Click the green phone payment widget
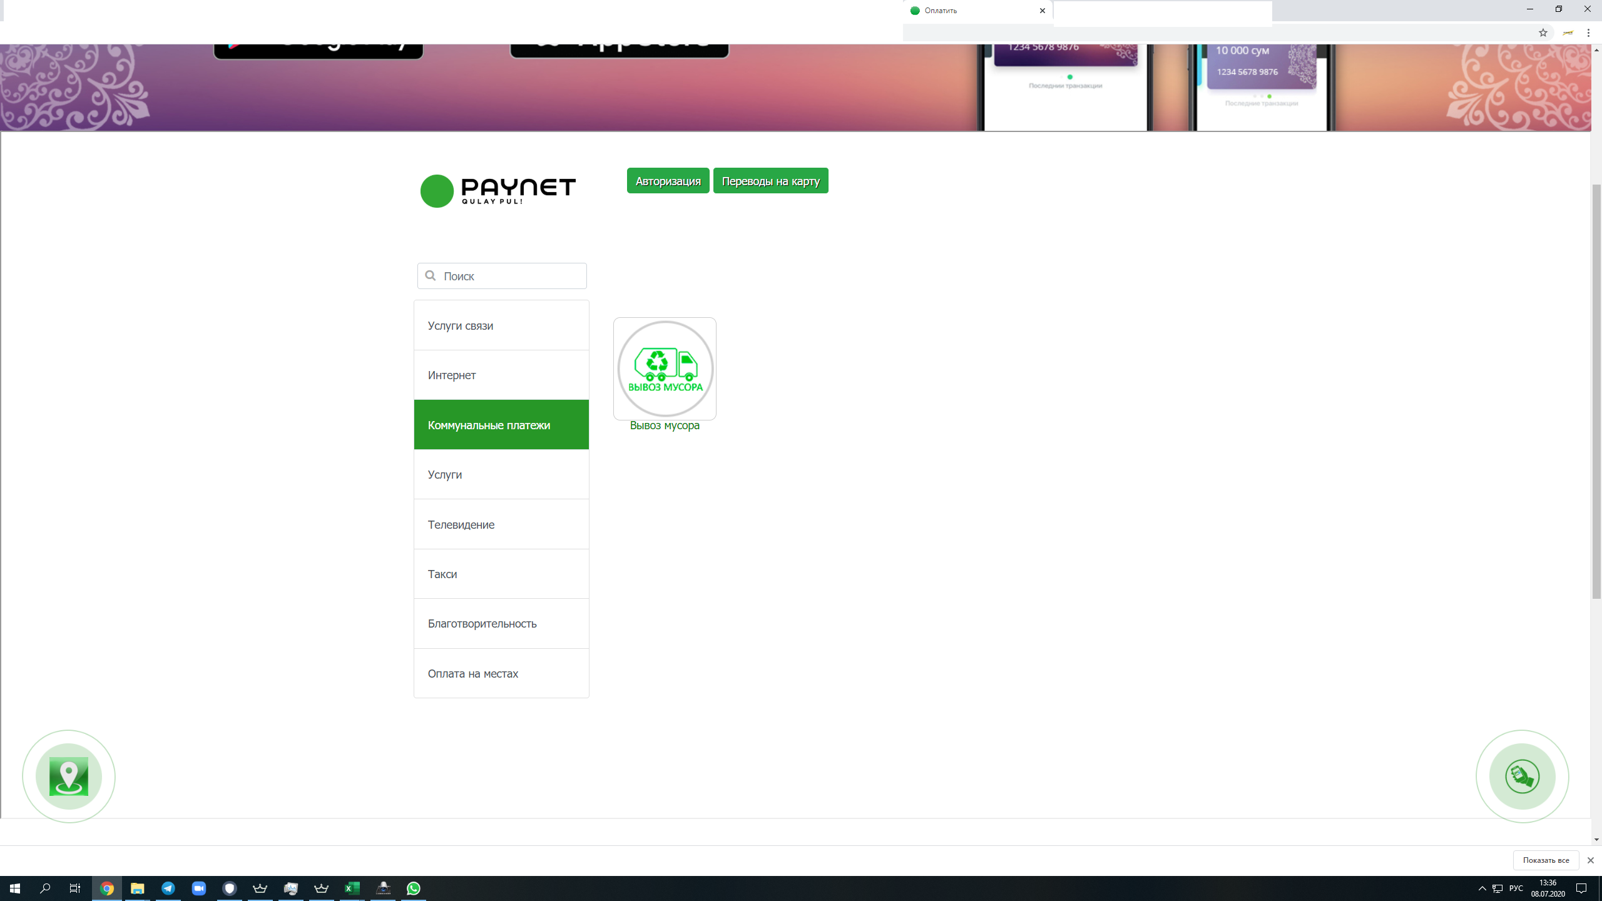 [x=1522, y=776]
